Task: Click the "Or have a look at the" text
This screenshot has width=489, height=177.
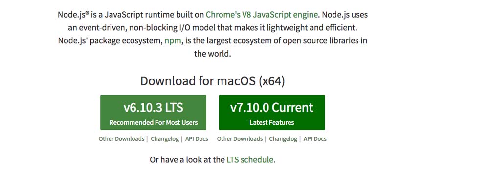Action: point(187,160)
